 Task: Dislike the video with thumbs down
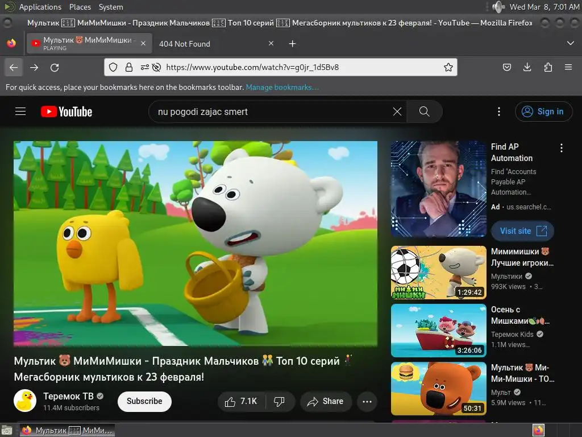tap(280, 401)
